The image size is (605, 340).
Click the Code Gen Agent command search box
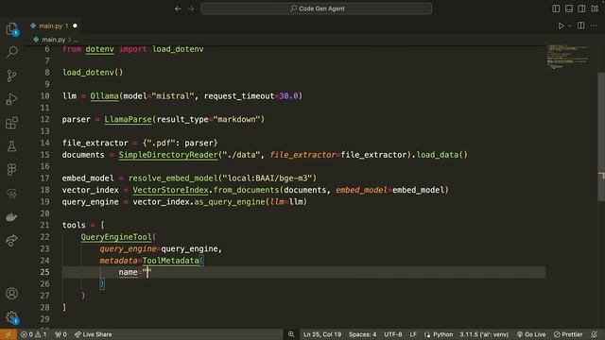click(317, 8)
